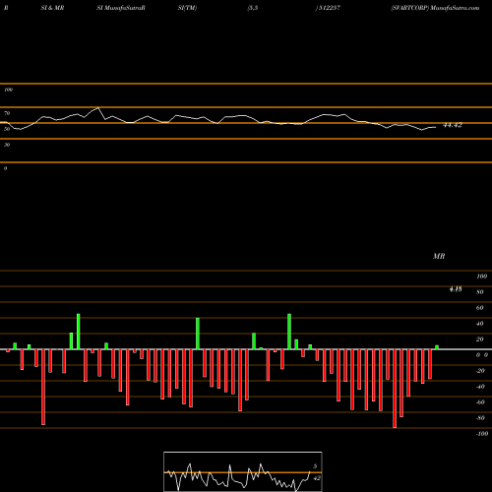Screen dimensions: 492x492
Task: Click the -60 label on the MR scale
Action: coord(480,402)
